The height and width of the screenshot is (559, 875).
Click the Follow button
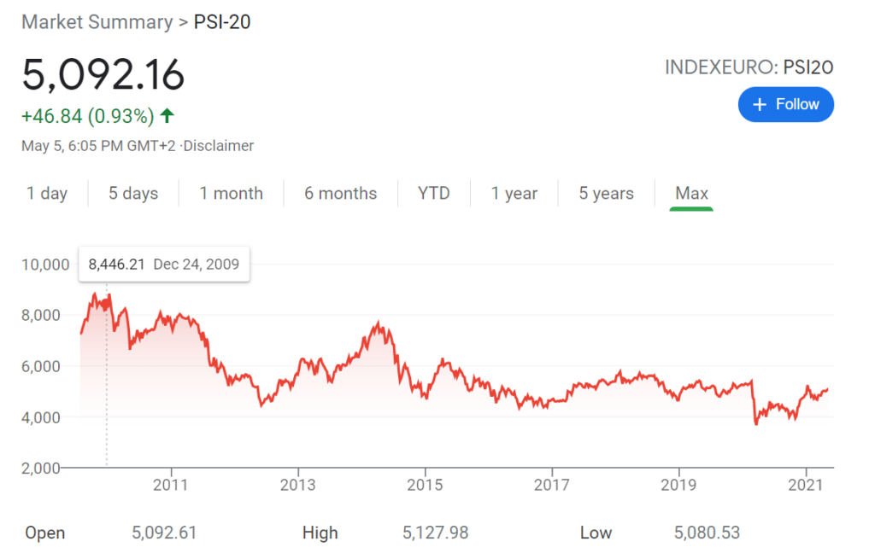(x=786, y=104)
